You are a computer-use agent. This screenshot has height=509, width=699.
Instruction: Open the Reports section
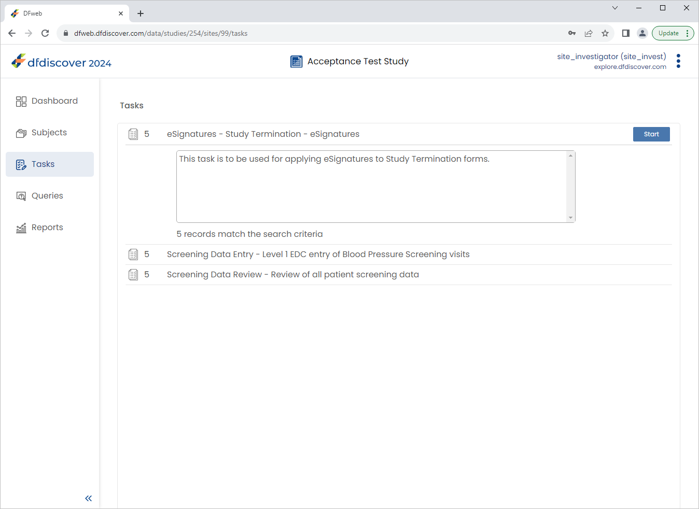[x=50, y=228]
